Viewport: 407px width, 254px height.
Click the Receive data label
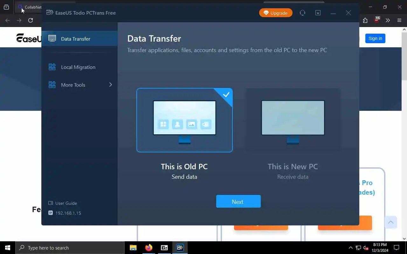pos(293,177)
